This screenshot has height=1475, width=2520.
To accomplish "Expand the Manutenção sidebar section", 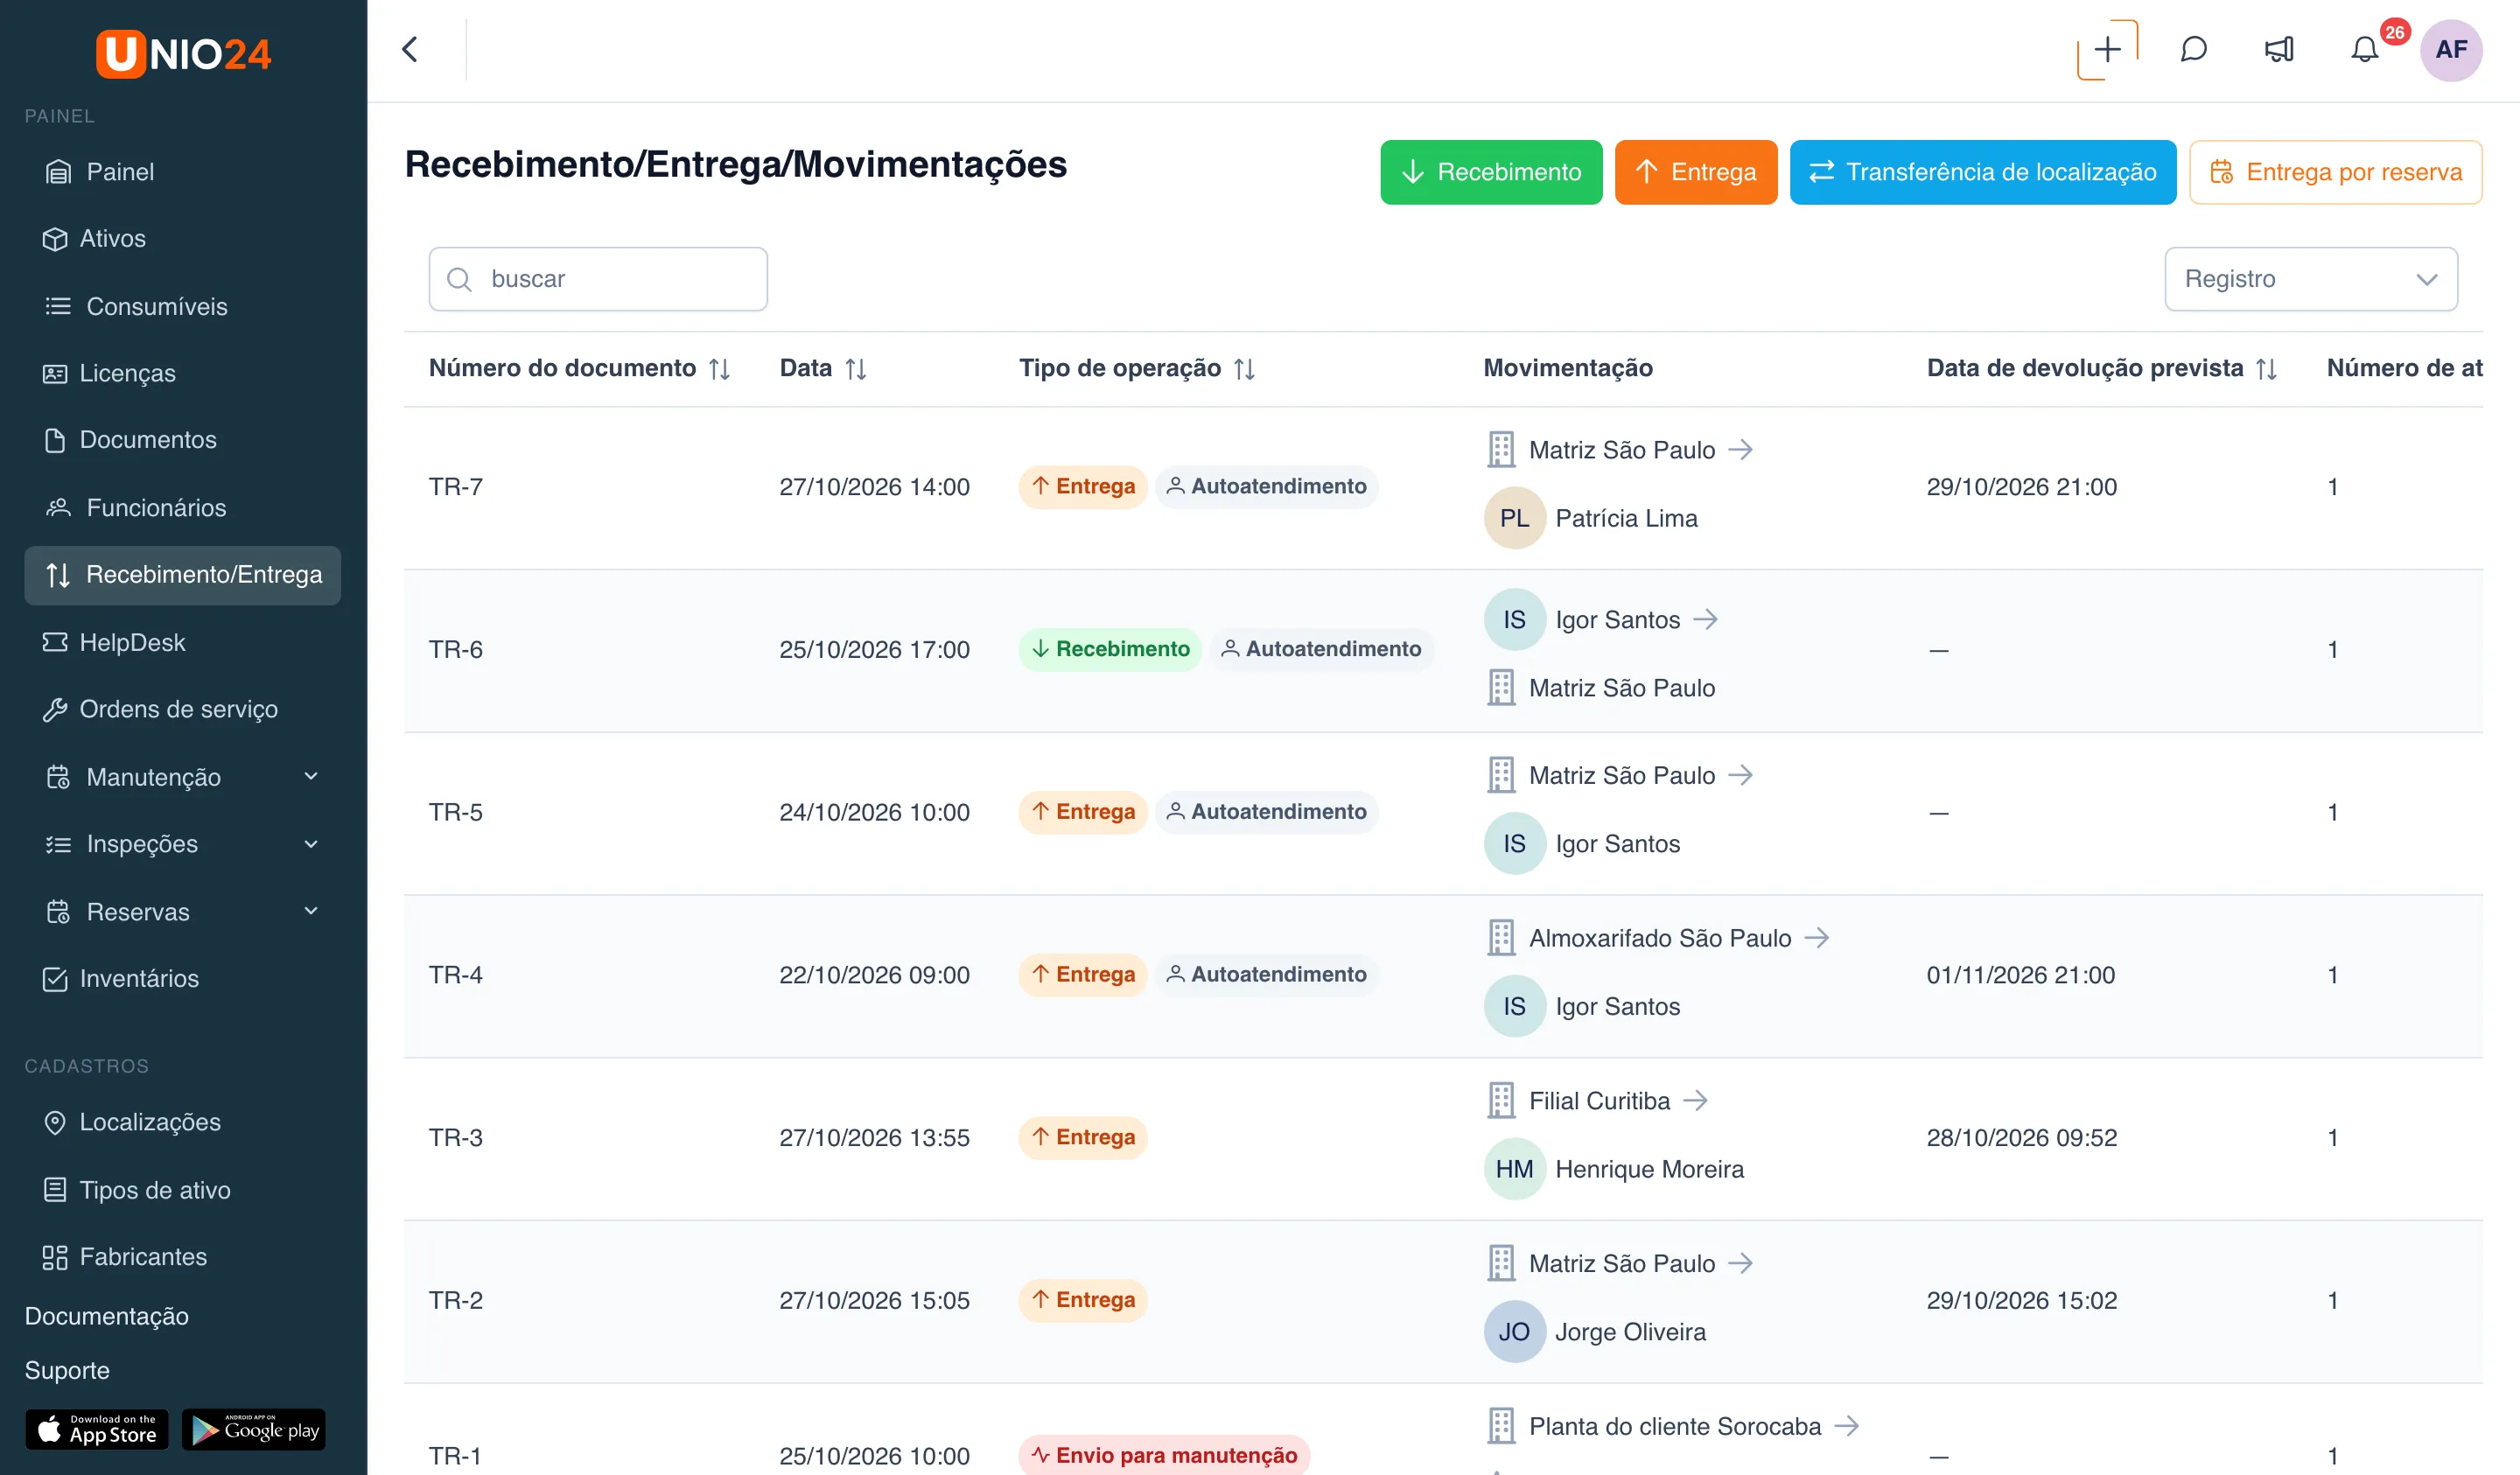I will pos(311,776).
